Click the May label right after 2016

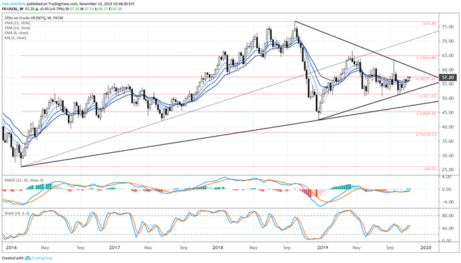45,247
